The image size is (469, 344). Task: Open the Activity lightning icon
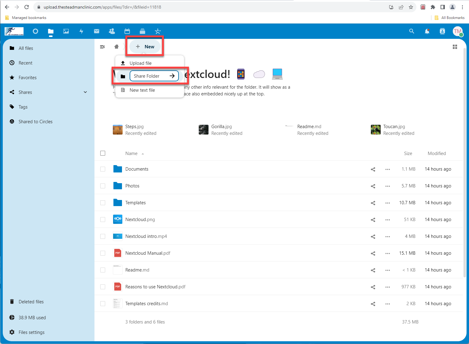tap(81, 31)
